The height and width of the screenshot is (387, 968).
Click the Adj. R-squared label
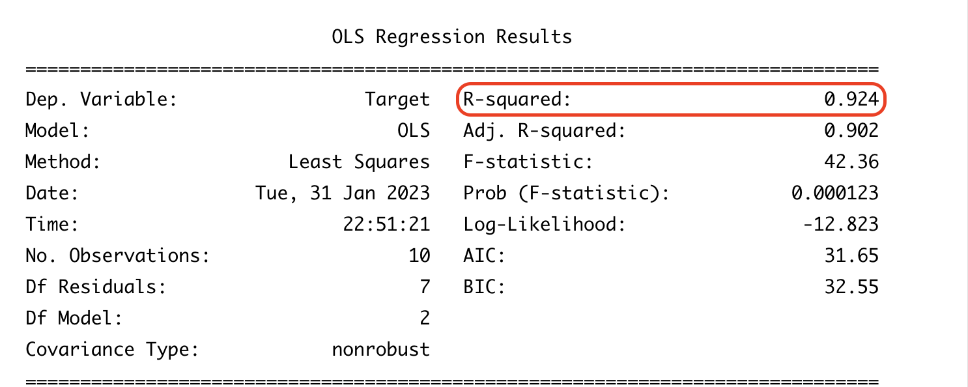pos(544,132)
